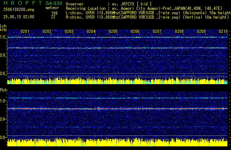This screenshot has width=231, height=150.
Task: Click the meteor count 22
Action: click(53, 17)
